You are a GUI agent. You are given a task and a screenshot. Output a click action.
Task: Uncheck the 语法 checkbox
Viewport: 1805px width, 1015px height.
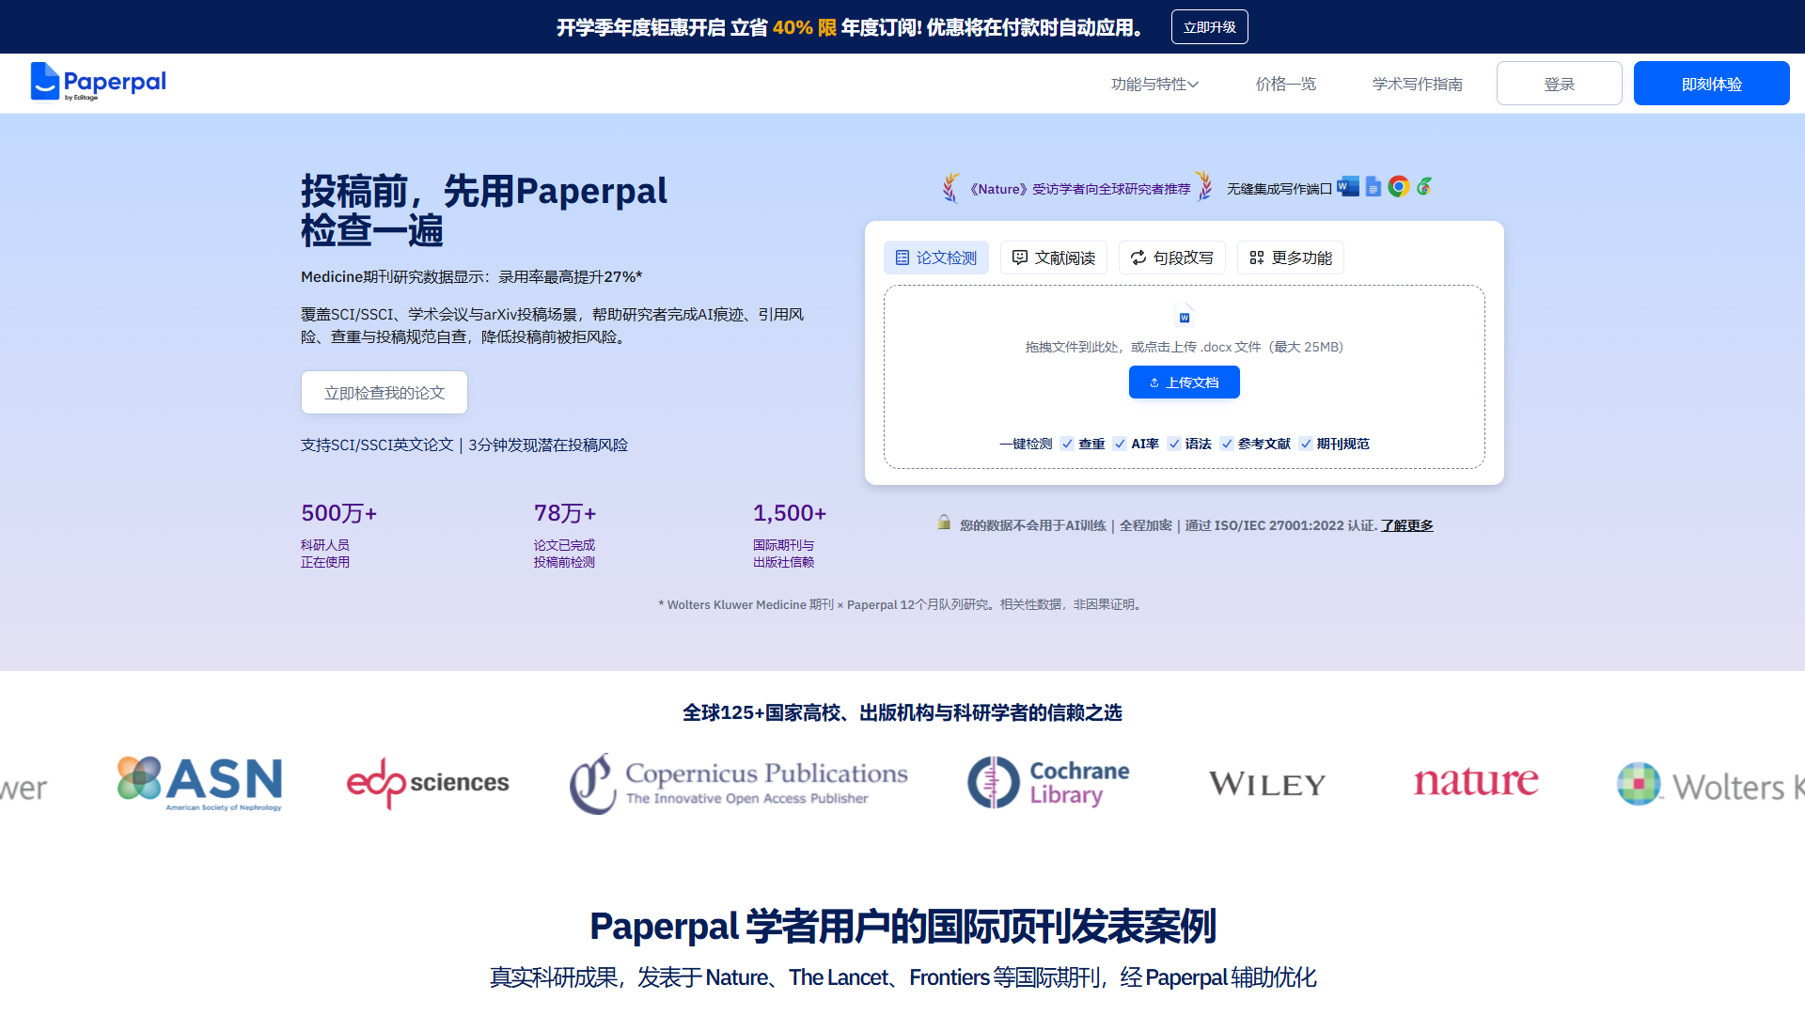tap(1174, 444)
